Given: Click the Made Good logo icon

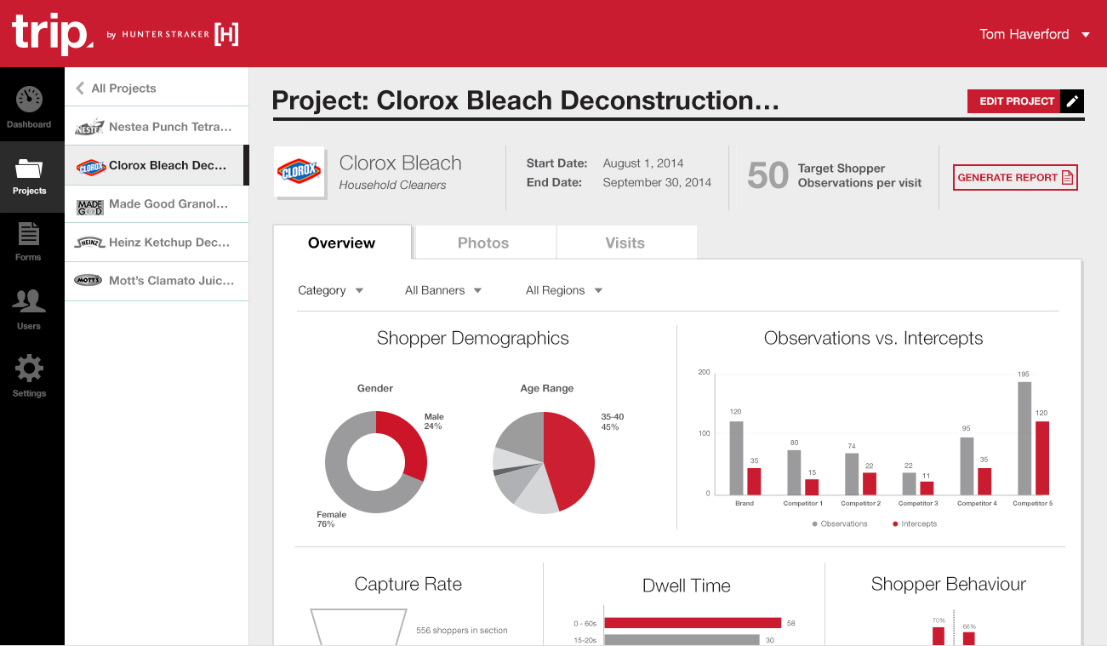Looking at the screenshot, I should pos(89,205).
